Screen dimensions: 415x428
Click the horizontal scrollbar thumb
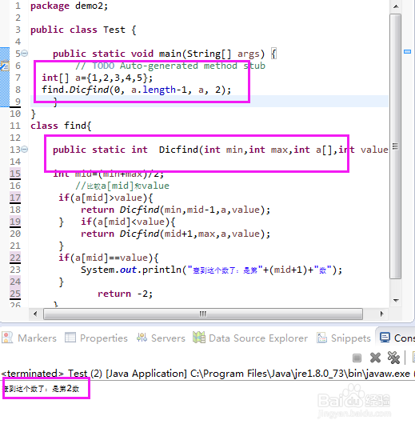pos(203,314)
